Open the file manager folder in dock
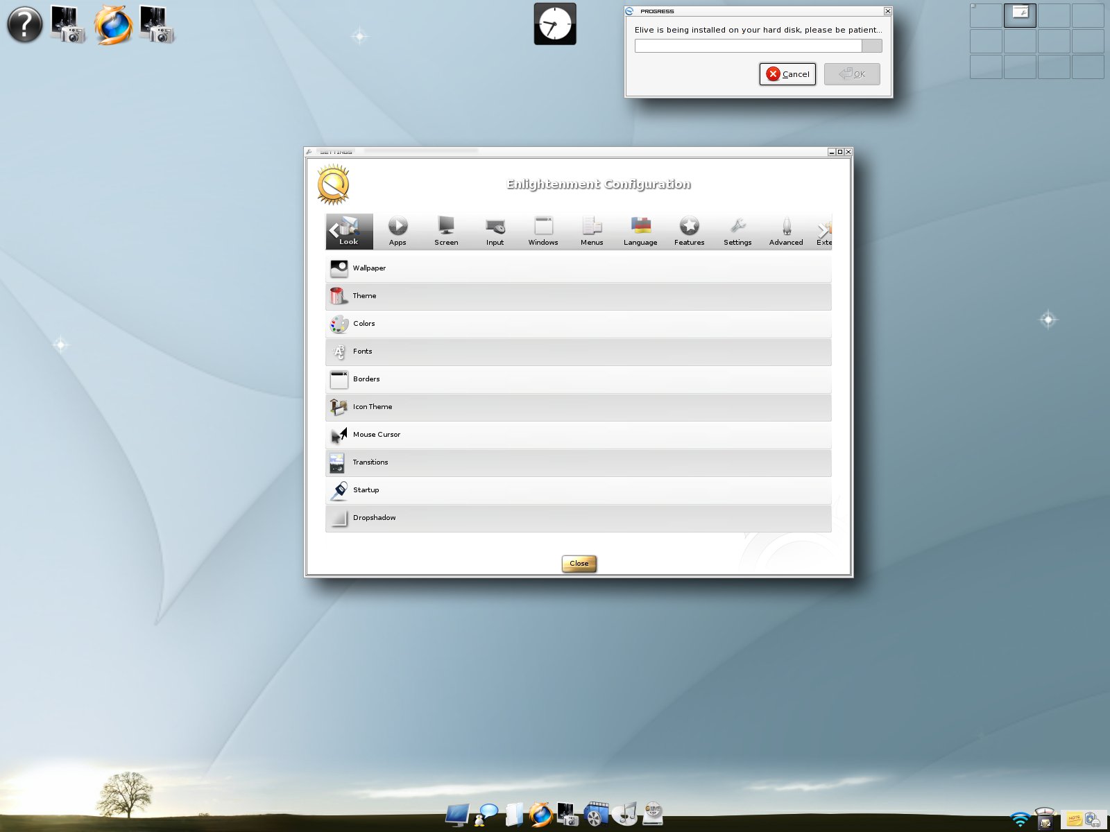This screenshot has width=1110, height=832. point(513,815)
